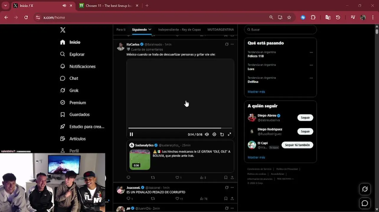Open more options on JD post
Screen dimensions: 379x212
coord(232,208)
